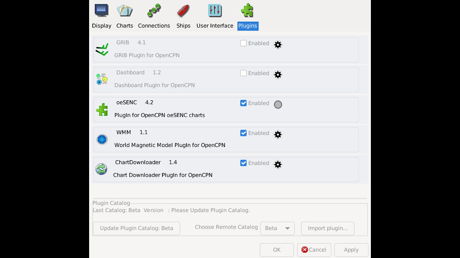Click the oeSENC grey circle status icon
460x258 pixels.
click(278, 105)
